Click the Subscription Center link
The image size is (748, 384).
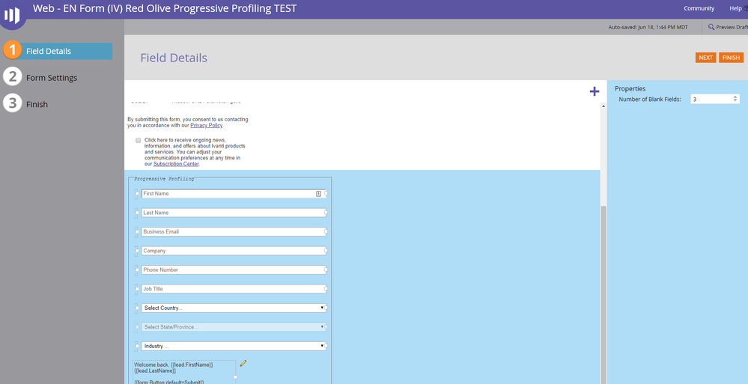(x=176, y=164)
